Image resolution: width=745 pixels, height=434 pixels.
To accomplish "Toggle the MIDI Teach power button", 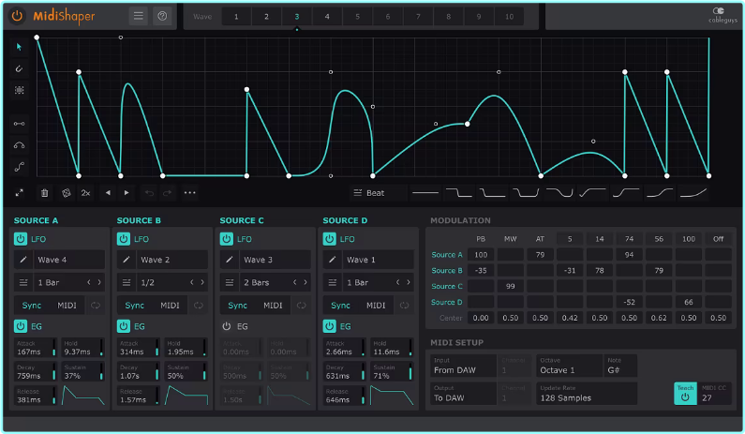I will 685,394.
